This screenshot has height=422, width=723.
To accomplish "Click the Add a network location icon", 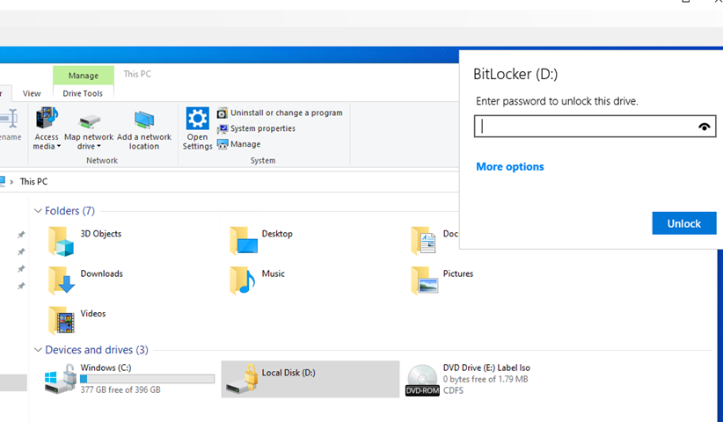I will [x=144, y=120].
